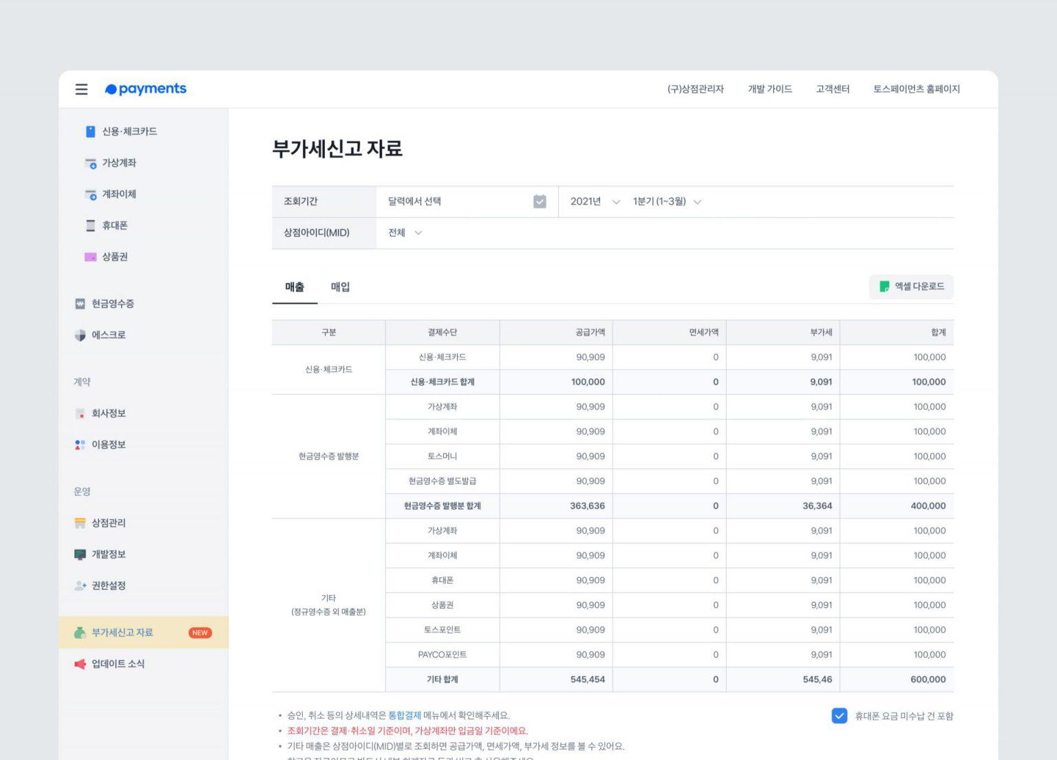Click the 600,000 total value
1057x760 pixels.
[928, 680]
